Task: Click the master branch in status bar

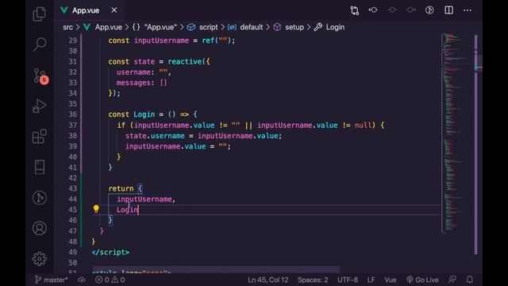Action: pos(51,280)
